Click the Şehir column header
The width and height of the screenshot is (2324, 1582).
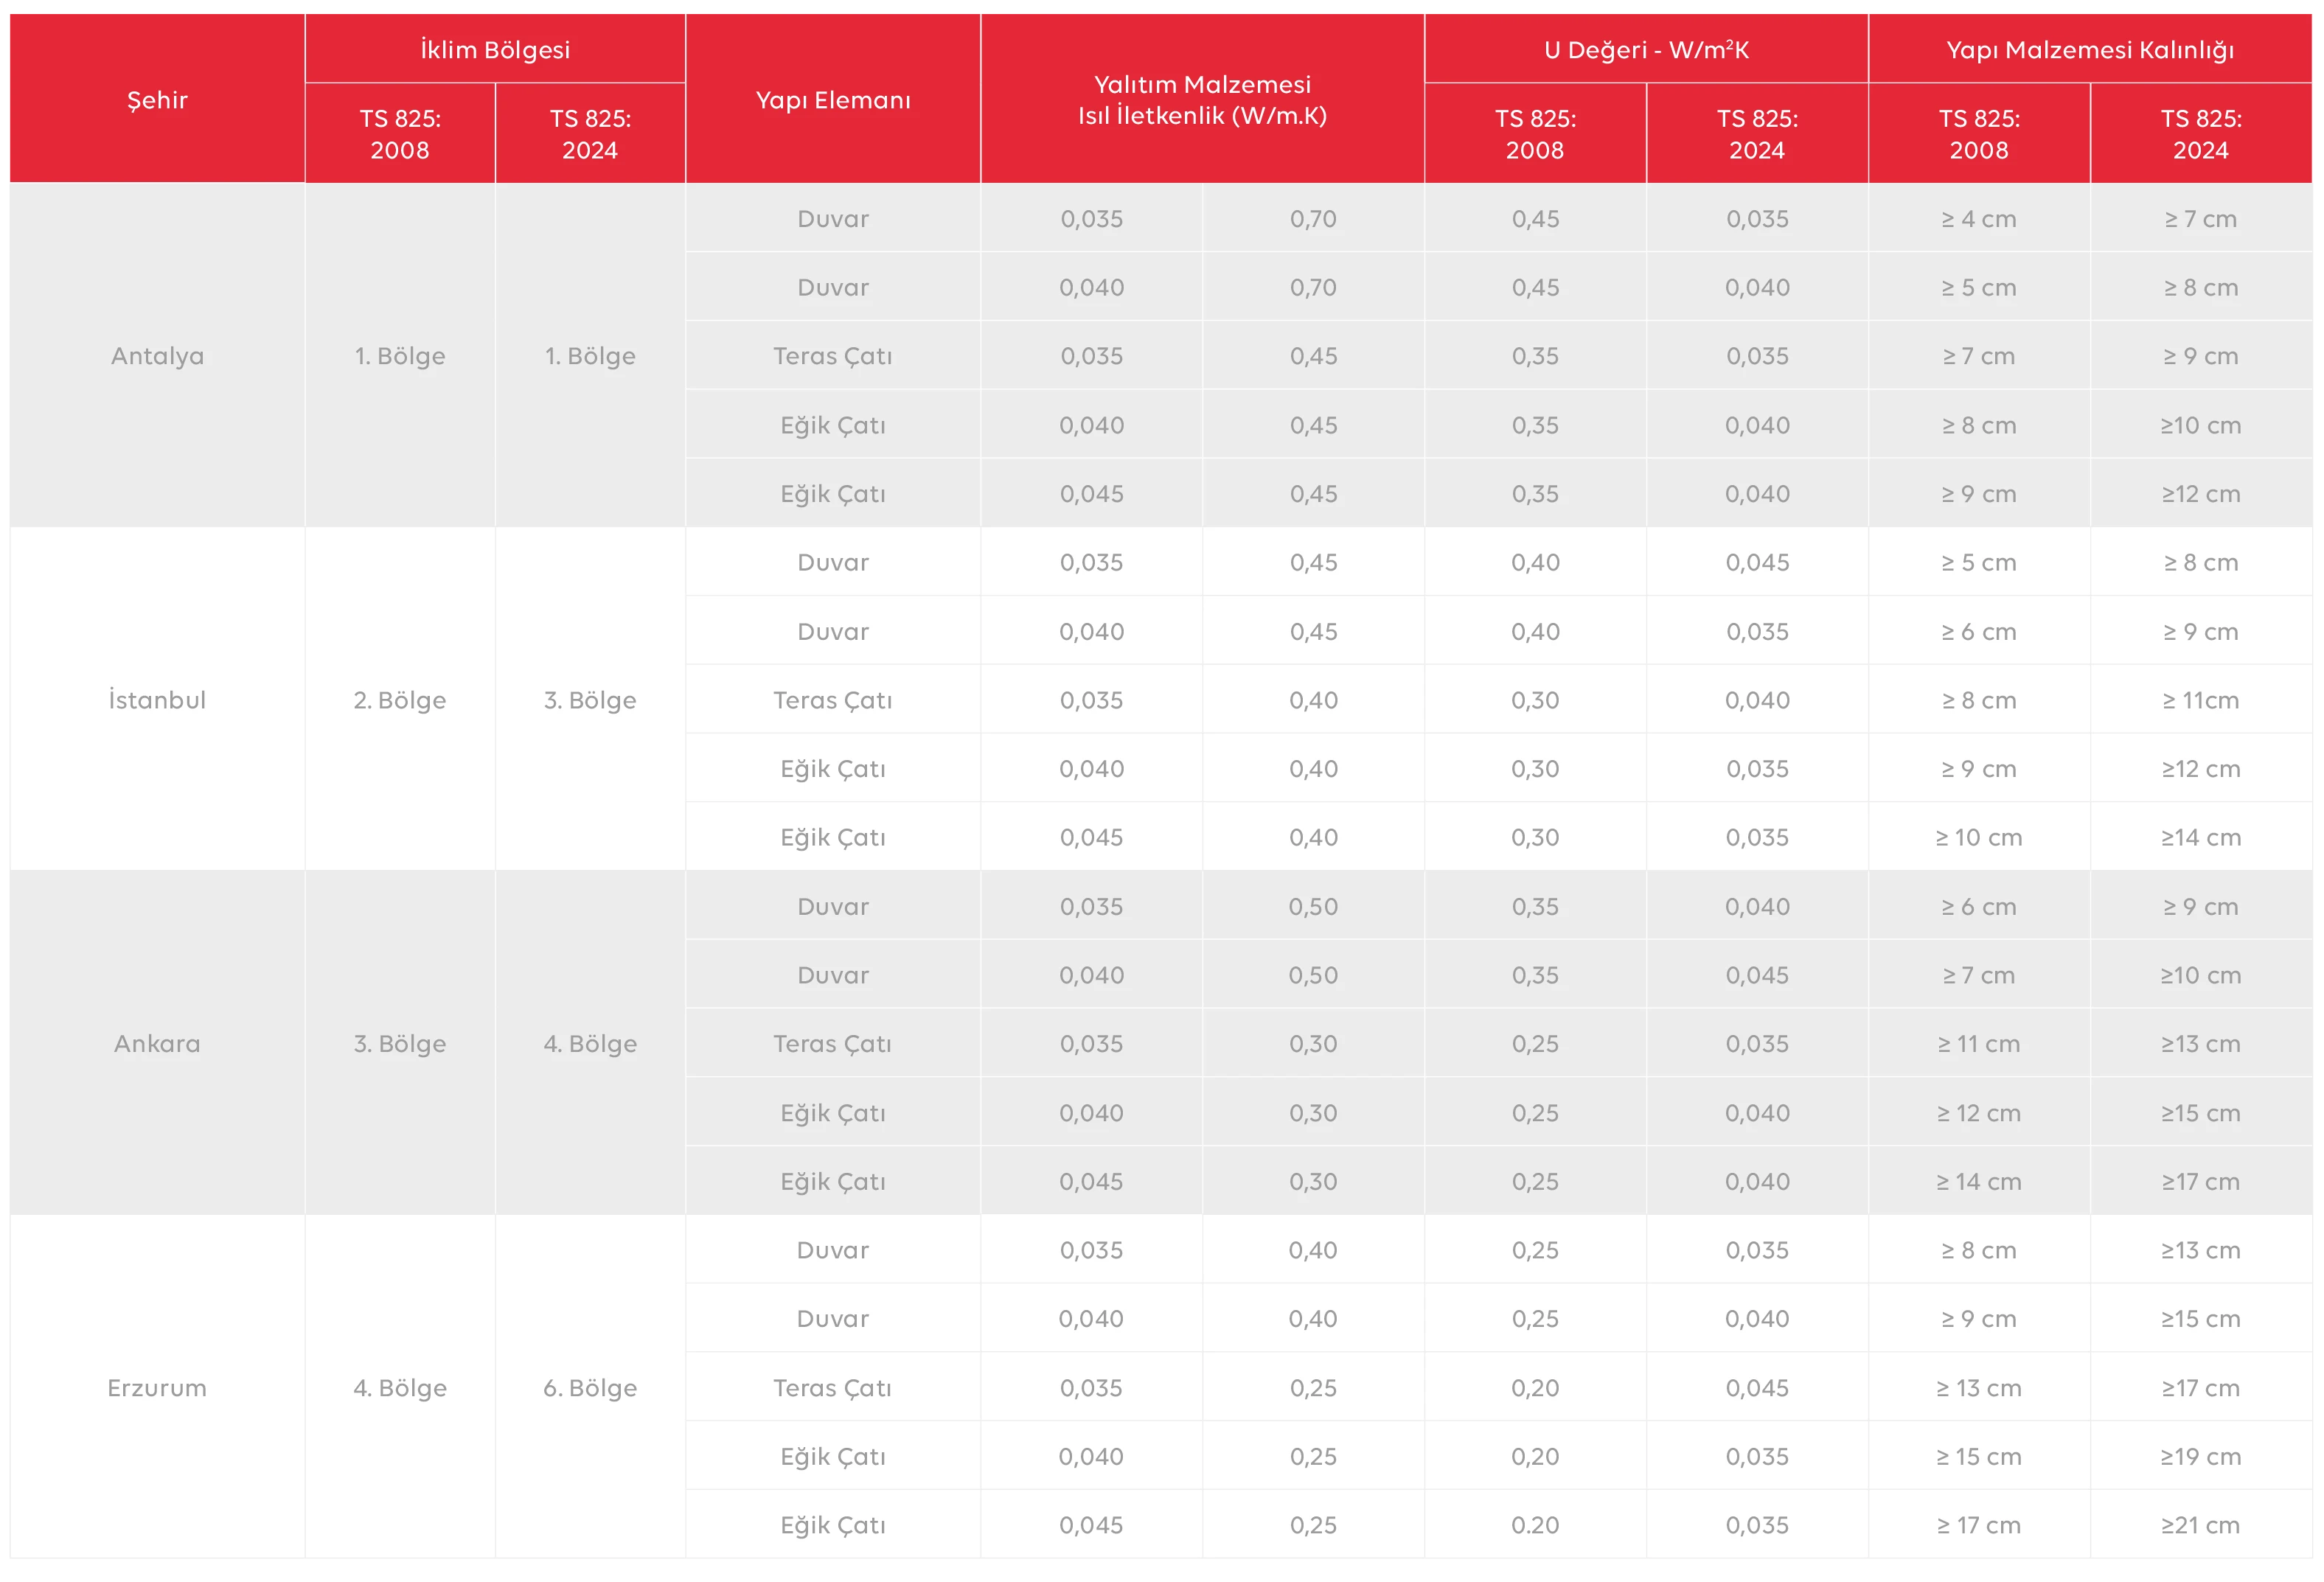[157, 100]
